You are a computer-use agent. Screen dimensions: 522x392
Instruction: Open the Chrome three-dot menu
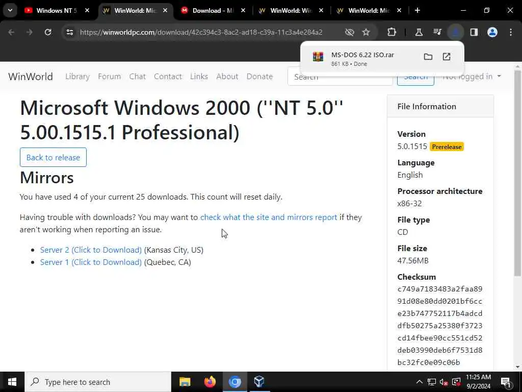(511, 32)
